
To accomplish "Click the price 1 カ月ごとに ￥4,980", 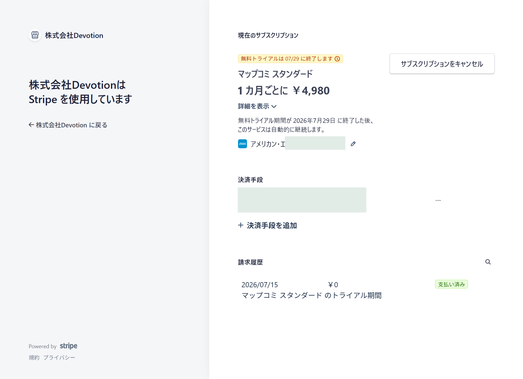I will [x=284, y=91].
